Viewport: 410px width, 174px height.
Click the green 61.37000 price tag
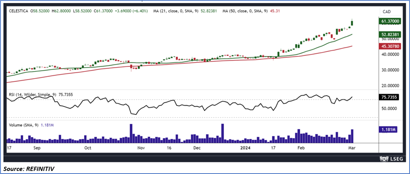[x=390, y=21]
